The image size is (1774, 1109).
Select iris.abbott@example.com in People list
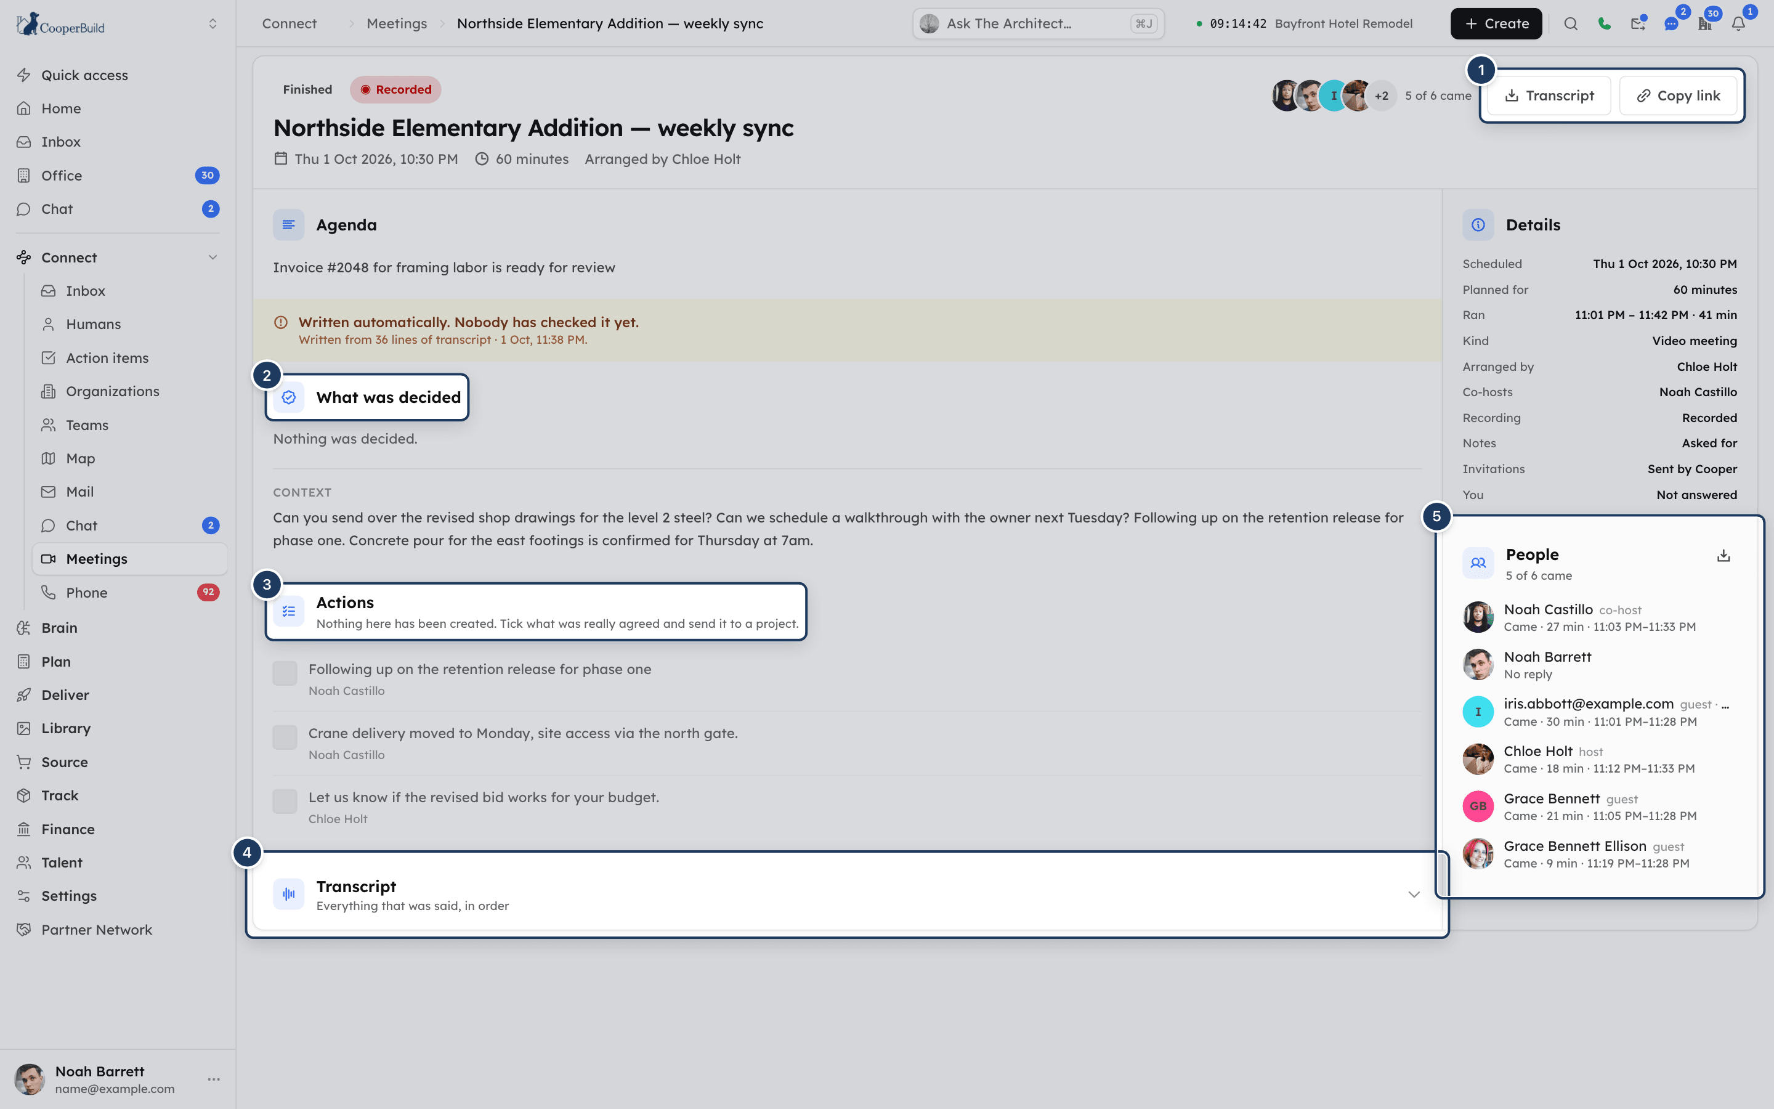click(1600, 712)
